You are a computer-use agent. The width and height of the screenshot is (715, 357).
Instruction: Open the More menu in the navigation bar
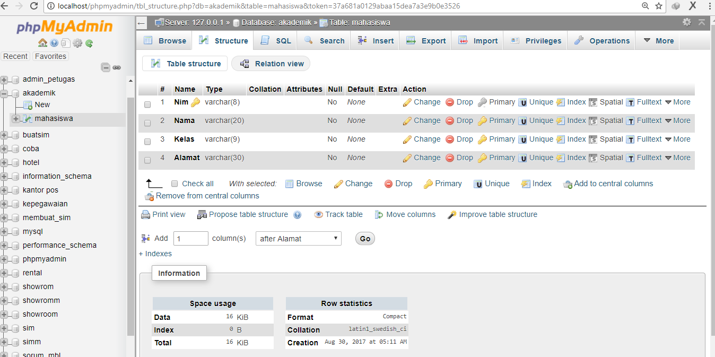click(657, 40)
